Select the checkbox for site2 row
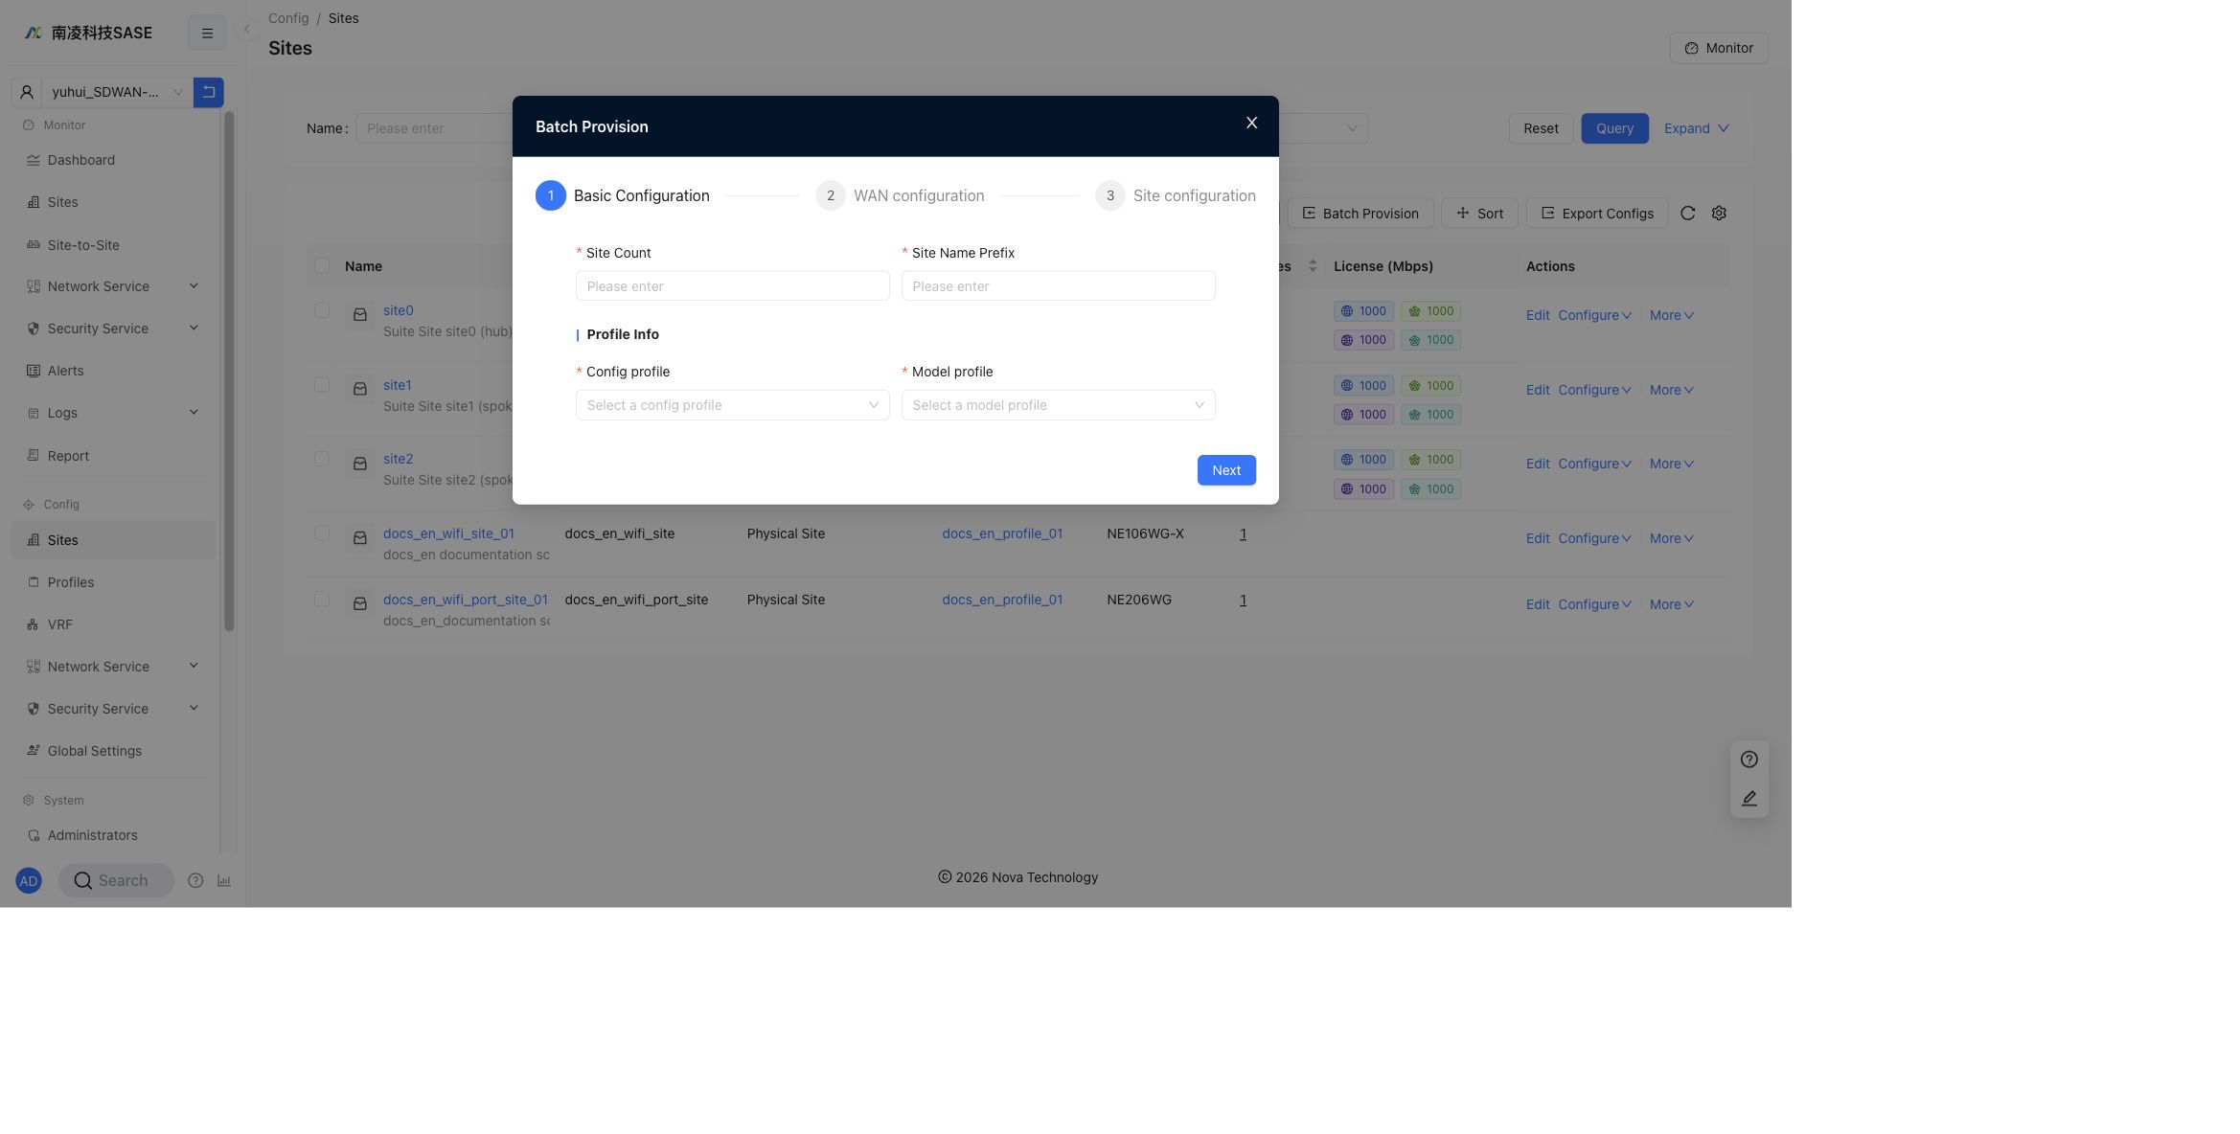Image resolution: width=2240 pixels, height=1134 pixels. click(322, 459)
